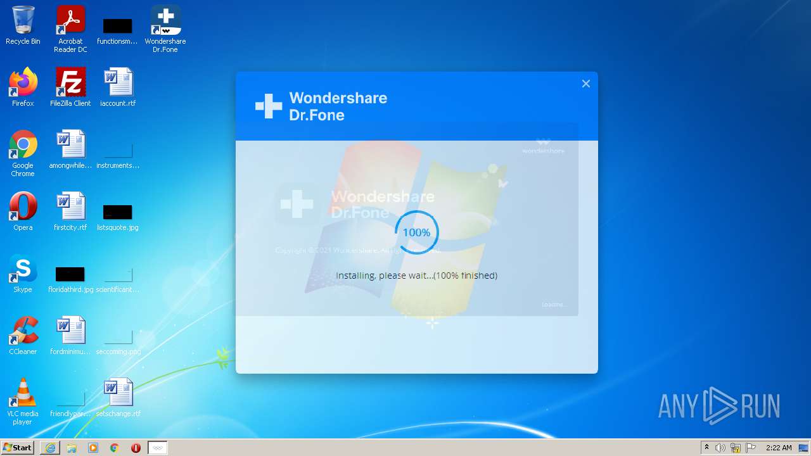
Task: Select the friendlypar... file icon
Action: (x=70, y=404)
